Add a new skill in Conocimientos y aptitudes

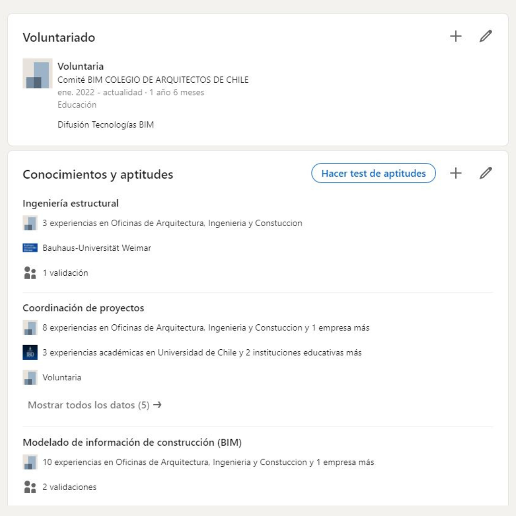(456, 173)
